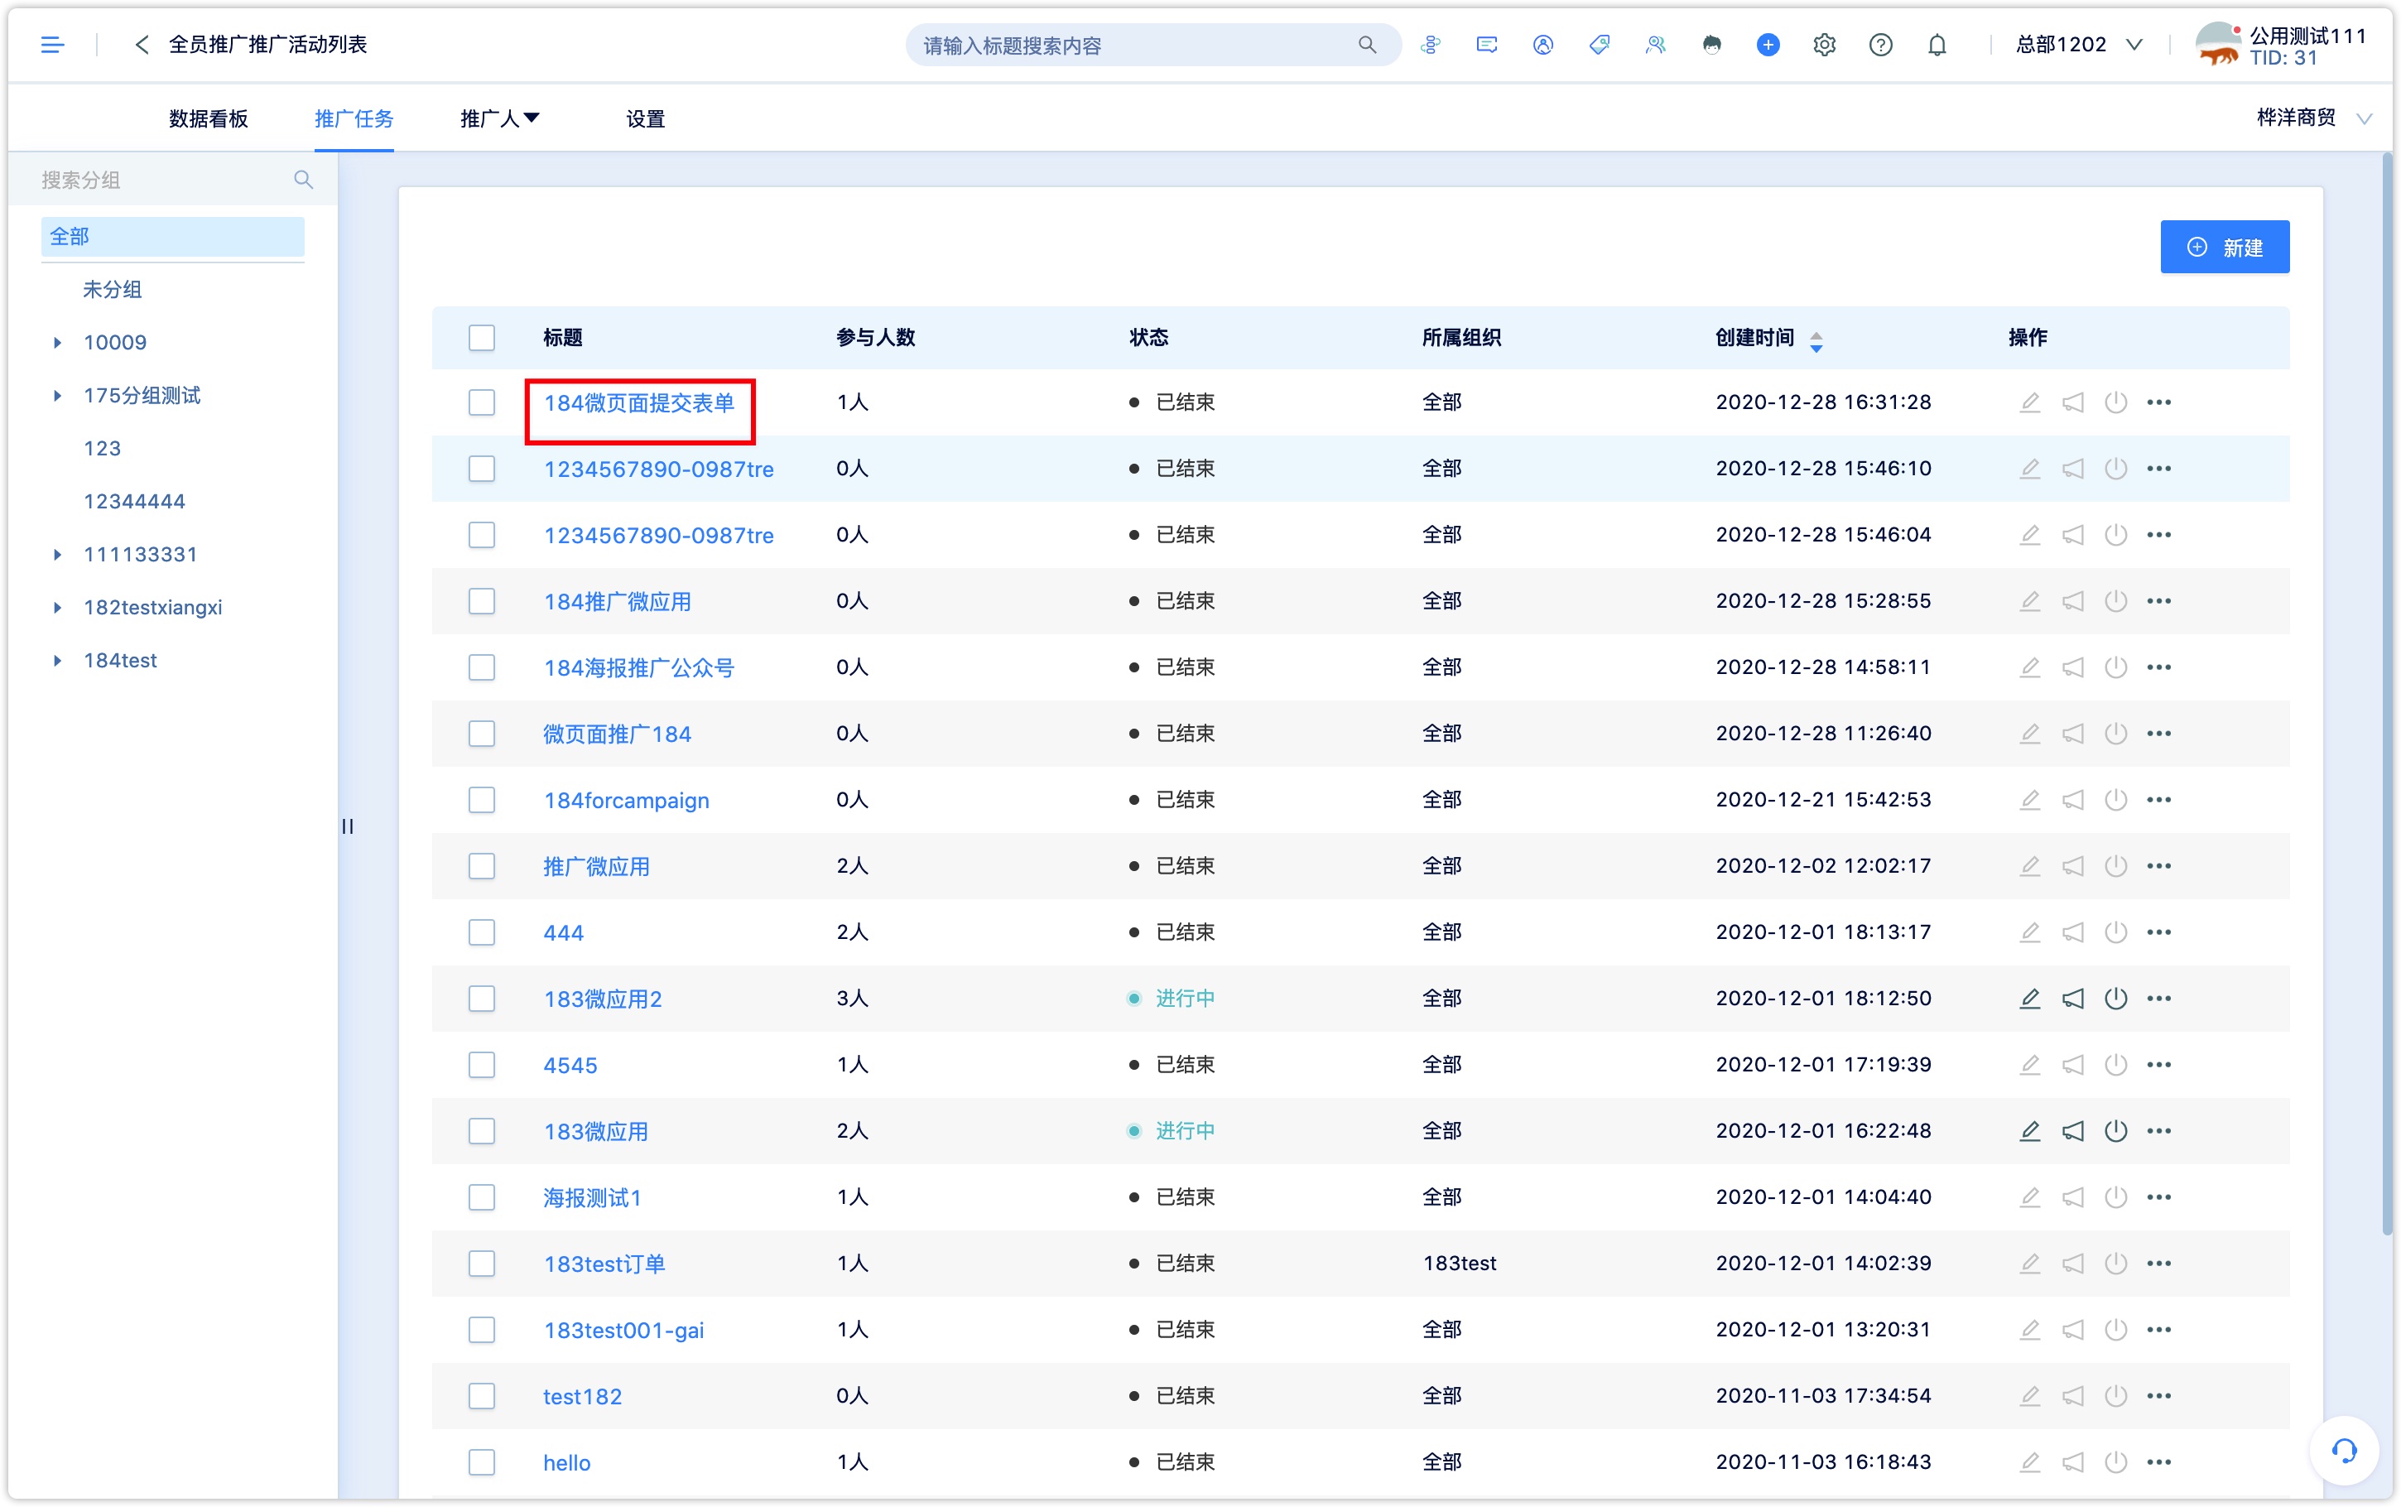Switch to 设置 tab

[646, 118]
